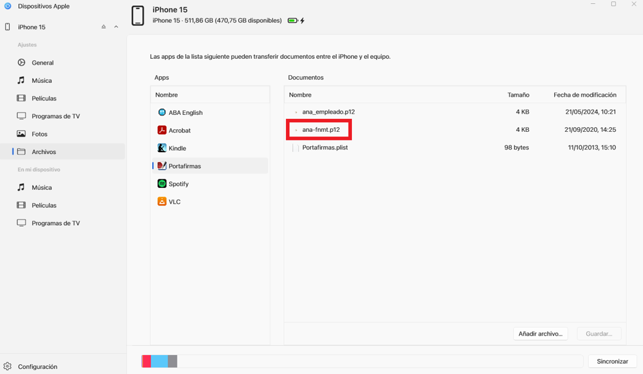The image size is (643, 374).
Task: Click the Dispositivos Apple title text
Action: point(44,6)
